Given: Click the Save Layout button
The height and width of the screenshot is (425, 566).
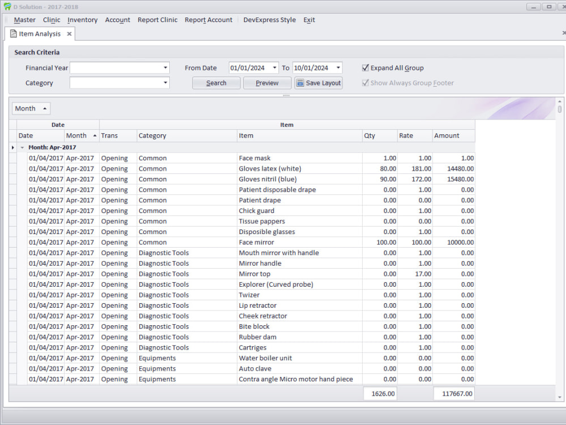Looking at the screenshot, I should [x=318, y=83].
